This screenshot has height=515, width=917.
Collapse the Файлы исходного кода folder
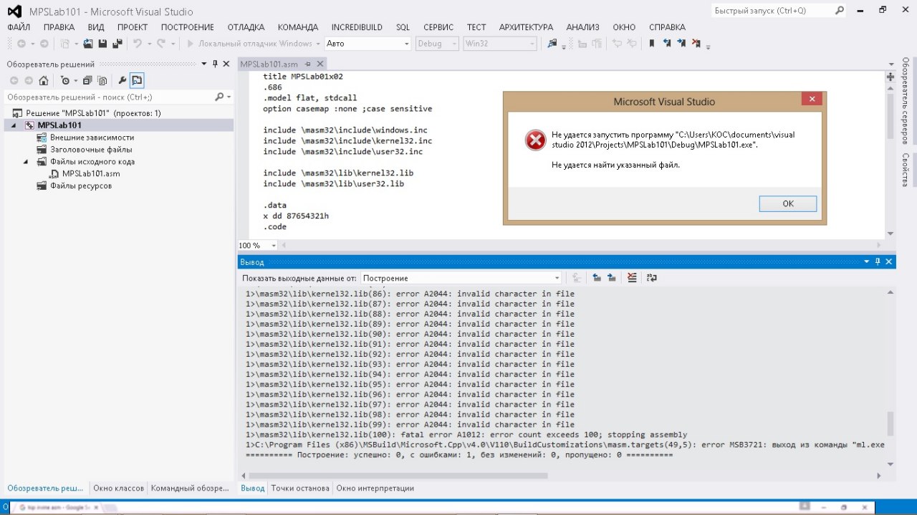click(27, 162)
